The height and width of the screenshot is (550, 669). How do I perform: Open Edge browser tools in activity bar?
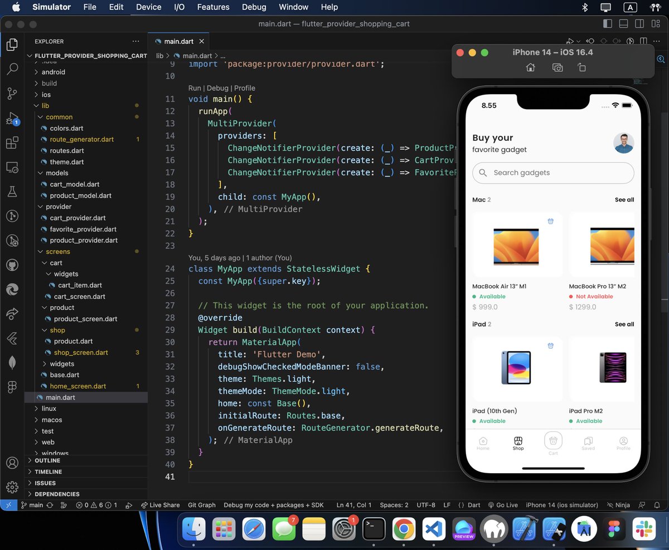pyautogui.click(x=12, y=289)
